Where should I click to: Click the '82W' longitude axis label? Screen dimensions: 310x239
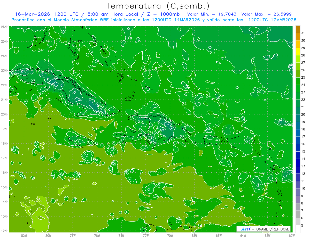click(x=24, y=235)
